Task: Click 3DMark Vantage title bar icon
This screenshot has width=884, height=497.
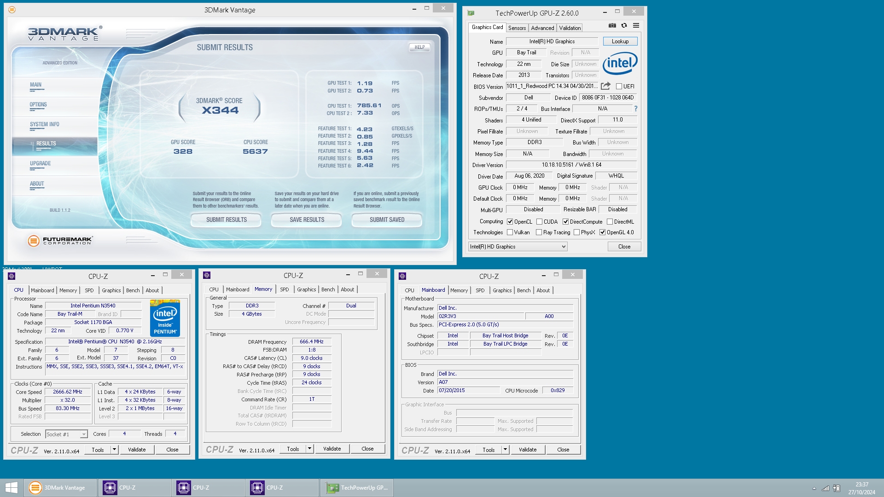Action: (x=12, y=10)
